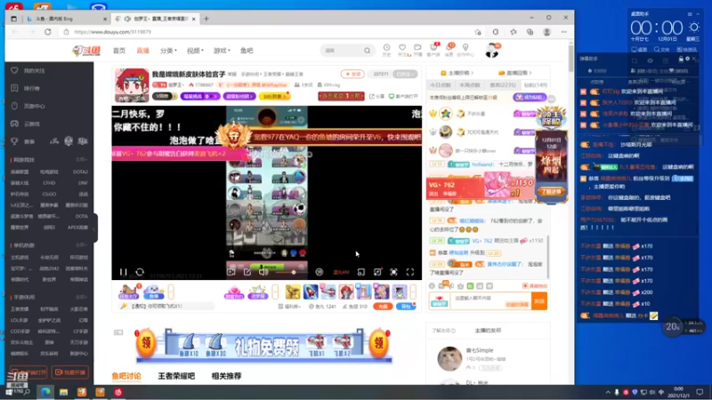Send the rocket gift icon
Image resolution: width=712 pixels, height=400 pixels.
coord(311,292)
